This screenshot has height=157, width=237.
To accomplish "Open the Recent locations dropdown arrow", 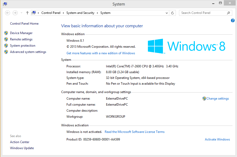I will [x=21, y=13].
